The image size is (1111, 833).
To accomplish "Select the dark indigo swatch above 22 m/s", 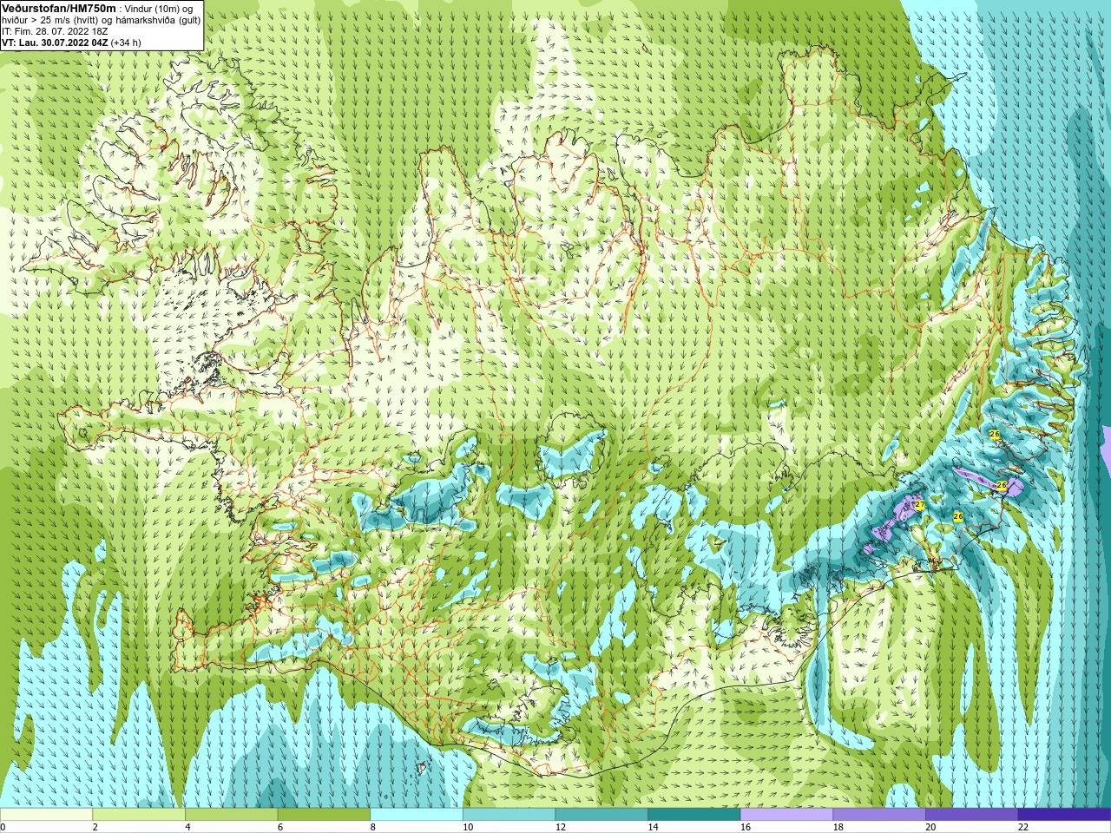I will [x=1064, y=815].
